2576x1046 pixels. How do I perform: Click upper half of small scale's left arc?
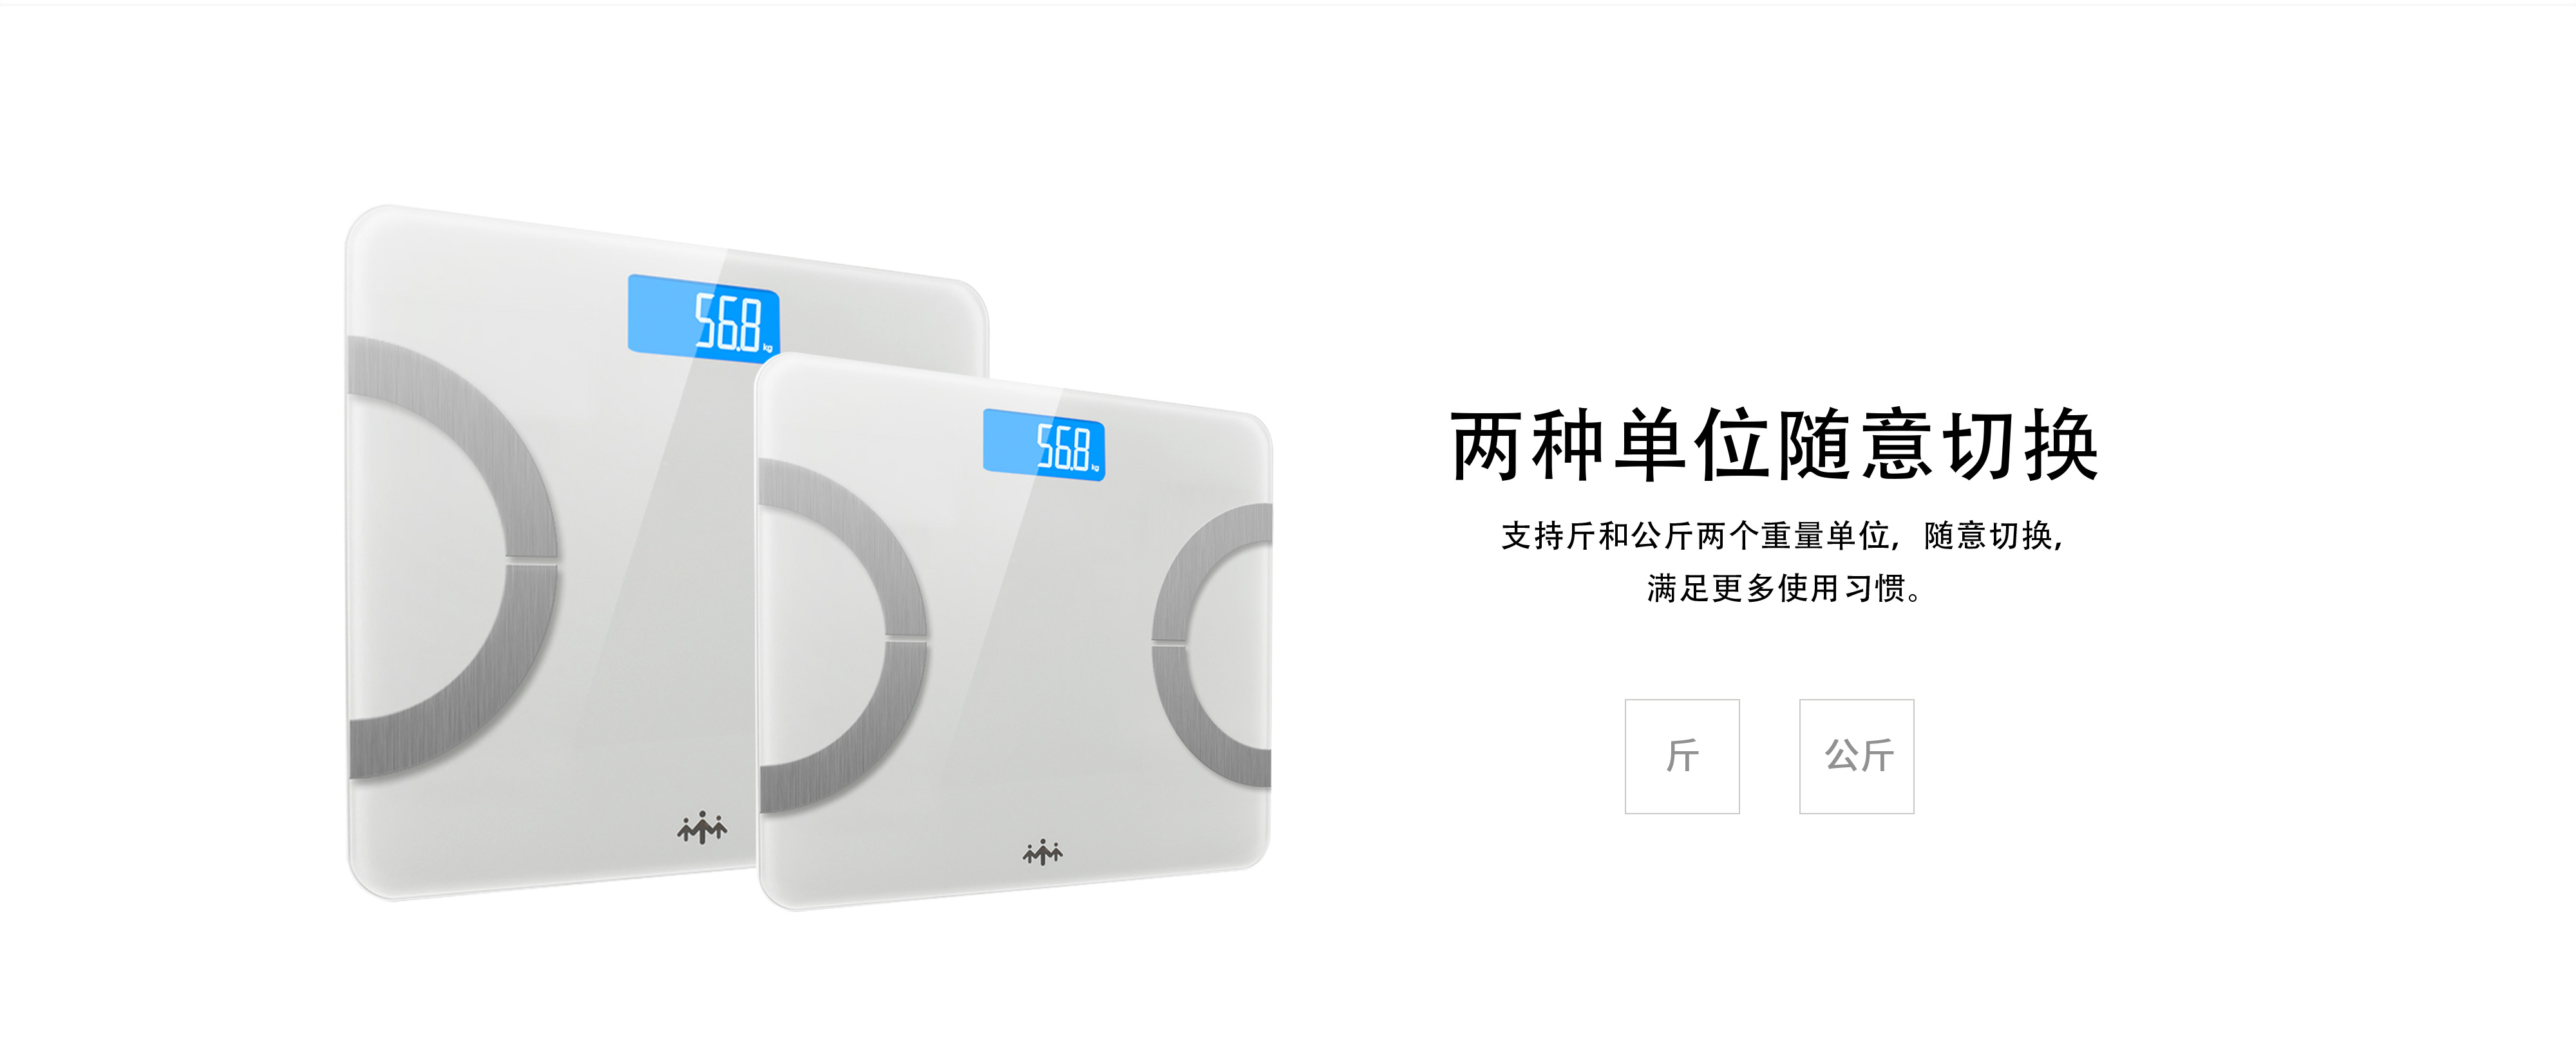tap(870, 540)
